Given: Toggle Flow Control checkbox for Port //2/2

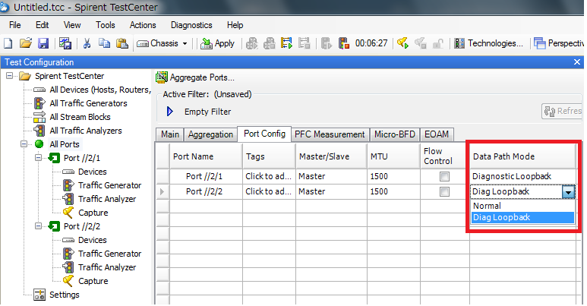Looking at the screenshot, I should 444,192.
